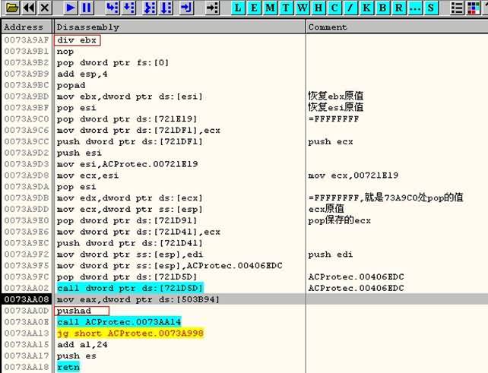
Task: Pause execution with the pause icon
Action: [87, 8]
